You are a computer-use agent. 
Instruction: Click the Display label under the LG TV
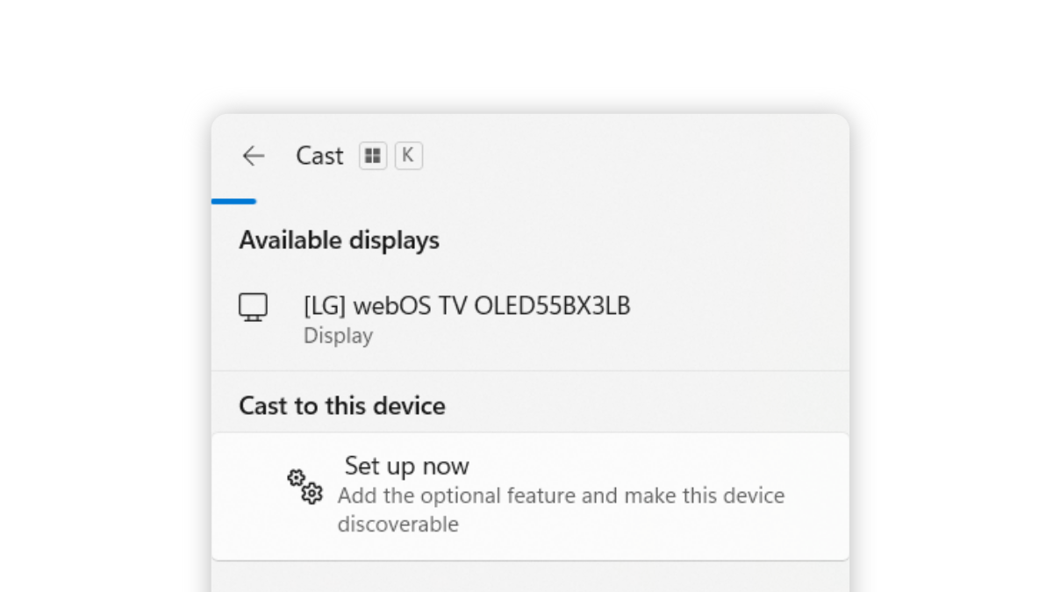coord(338,335)
